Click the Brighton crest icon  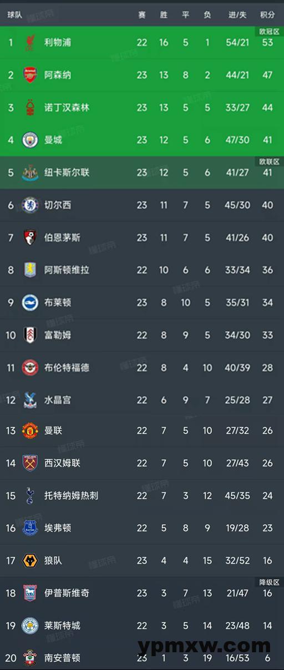pyautogui.click(x=30, y=302)
